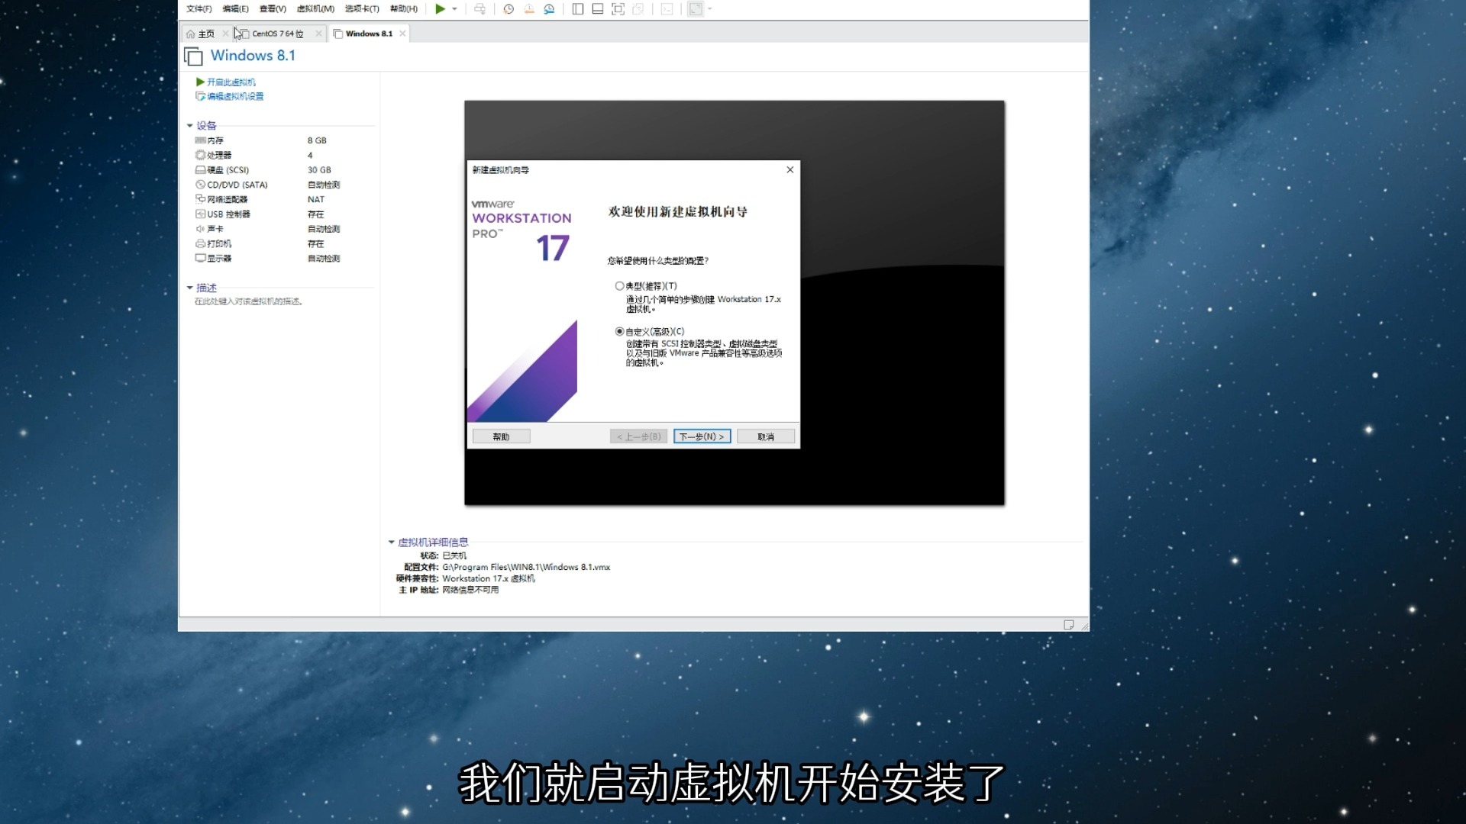
Task: Click the 网络信息不可用 IP address text
Action: 470,591
